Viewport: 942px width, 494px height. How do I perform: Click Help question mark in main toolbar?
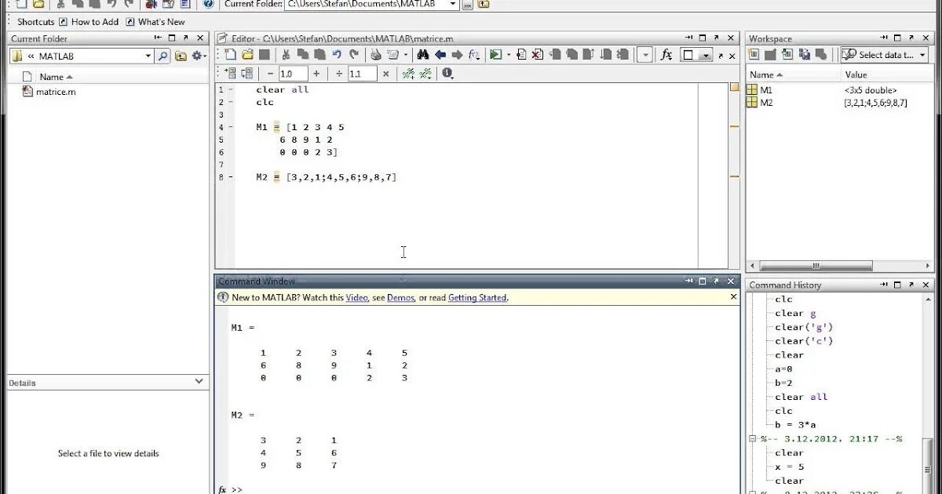click(208, 4)
